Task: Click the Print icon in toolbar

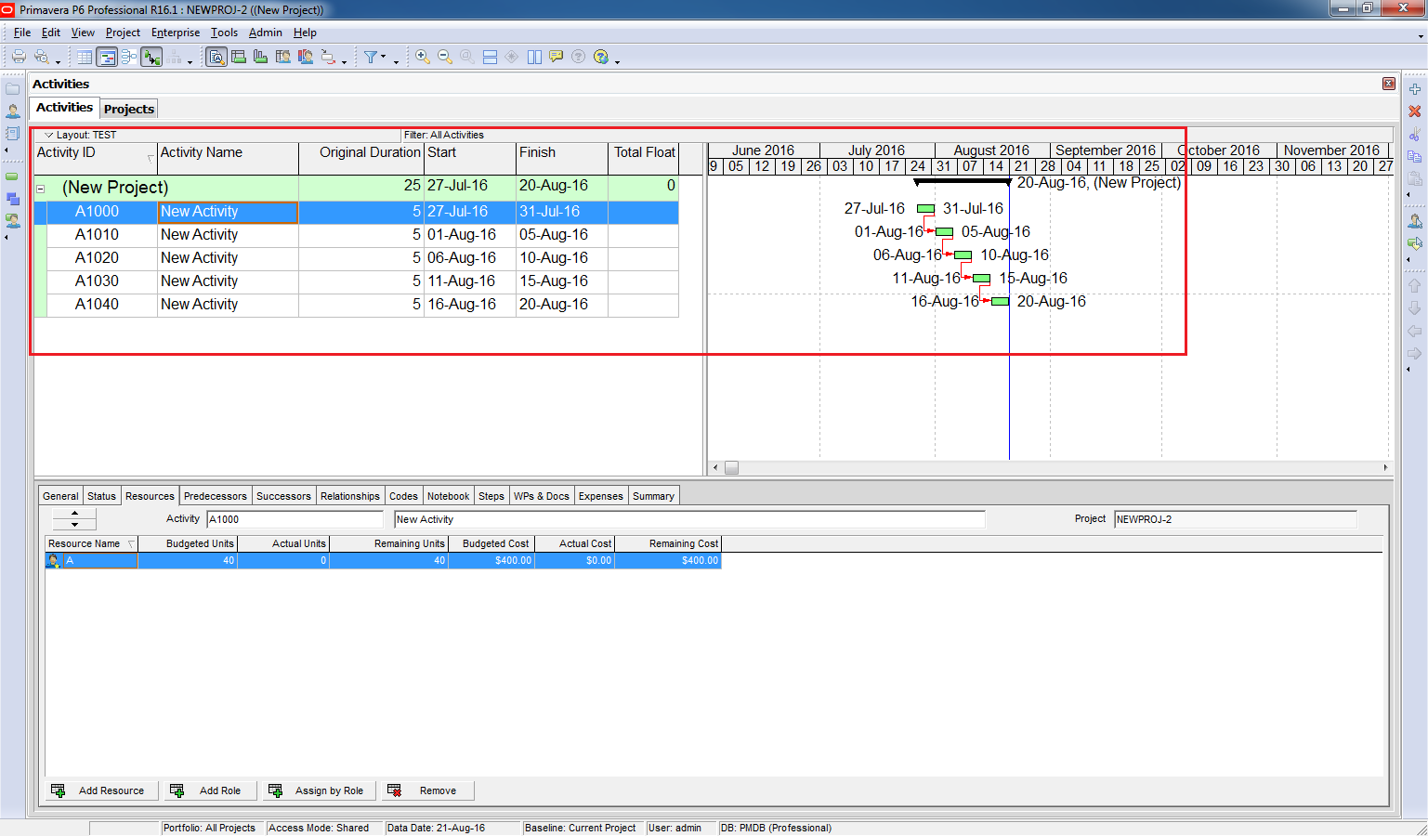Action: tap(19, 57)
